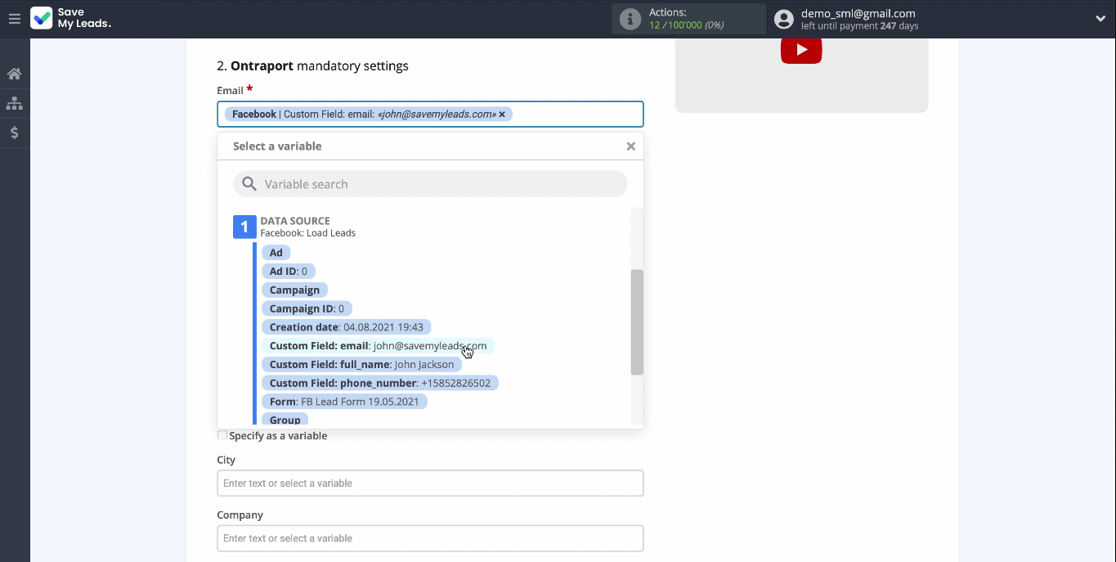Click the Data Source number 1 badge
Screen dimensions: 1116x562
[x=244, y=227]
